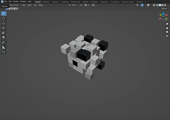Expand sidebar with small arrow at right edge
This screenshot has height=120, width=170.
tap(169, 13)
